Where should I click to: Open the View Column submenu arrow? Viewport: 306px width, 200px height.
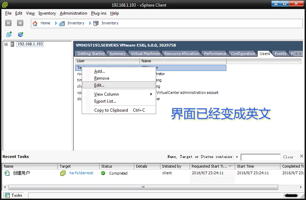click(x=151, y=94)
